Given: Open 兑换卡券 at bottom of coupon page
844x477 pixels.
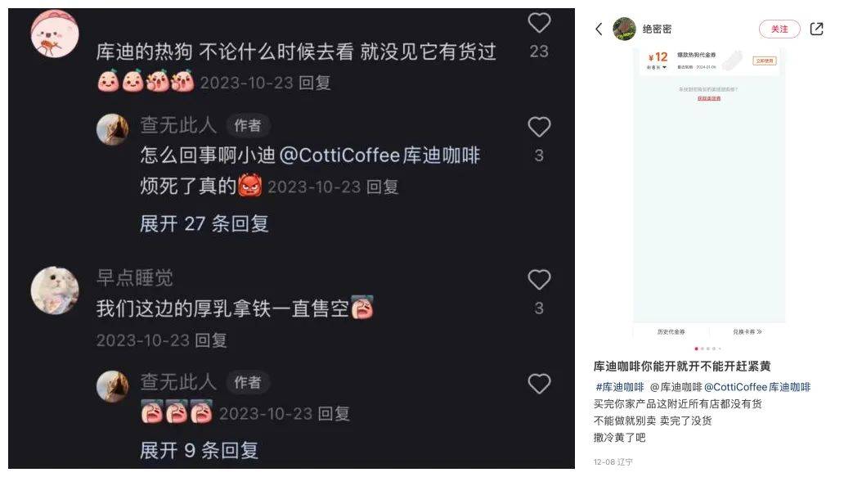Looking at the screenshot, I should click(x=747, y=331).
